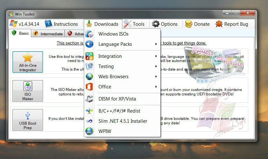Click the Tools wrench and screwdriver icon

[127, 24]
